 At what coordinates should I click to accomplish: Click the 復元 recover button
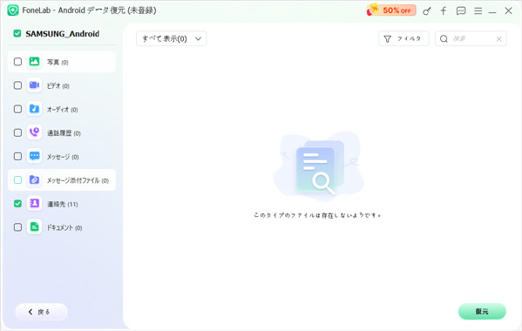coord(482,311)
